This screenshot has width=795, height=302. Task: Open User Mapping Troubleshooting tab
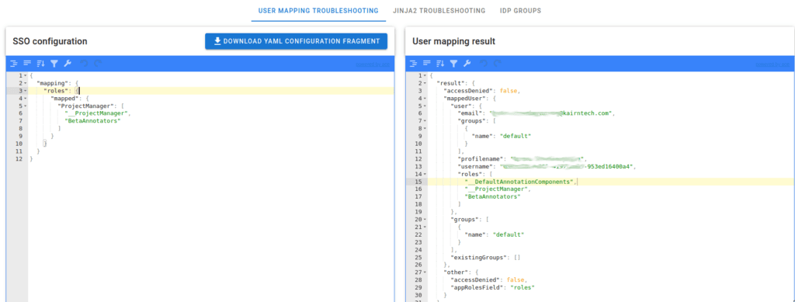pos(318,11)
